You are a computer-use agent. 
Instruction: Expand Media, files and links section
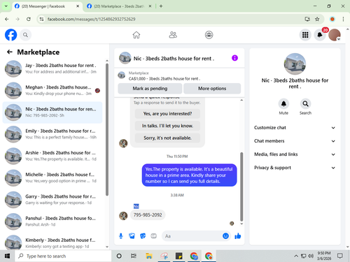point(295,154)
